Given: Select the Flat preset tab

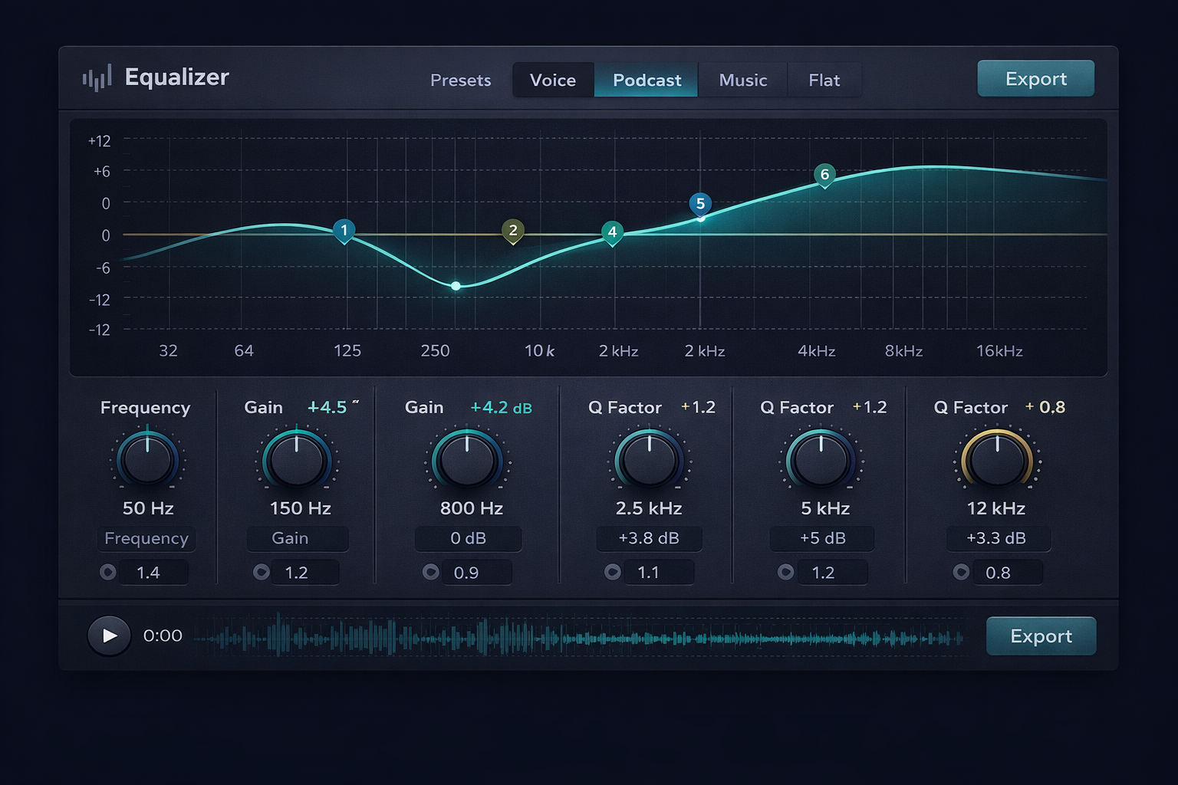Looking at the screenshot, I should (824, 80).
